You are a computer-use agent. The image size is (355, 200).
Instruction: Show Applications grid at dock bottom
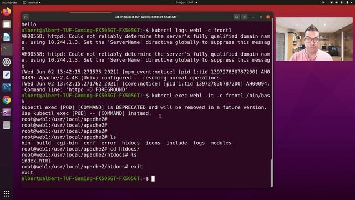pos(7,193)
